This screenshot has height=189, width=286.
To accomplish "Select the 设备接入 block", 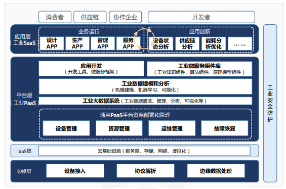I will 75,171.
